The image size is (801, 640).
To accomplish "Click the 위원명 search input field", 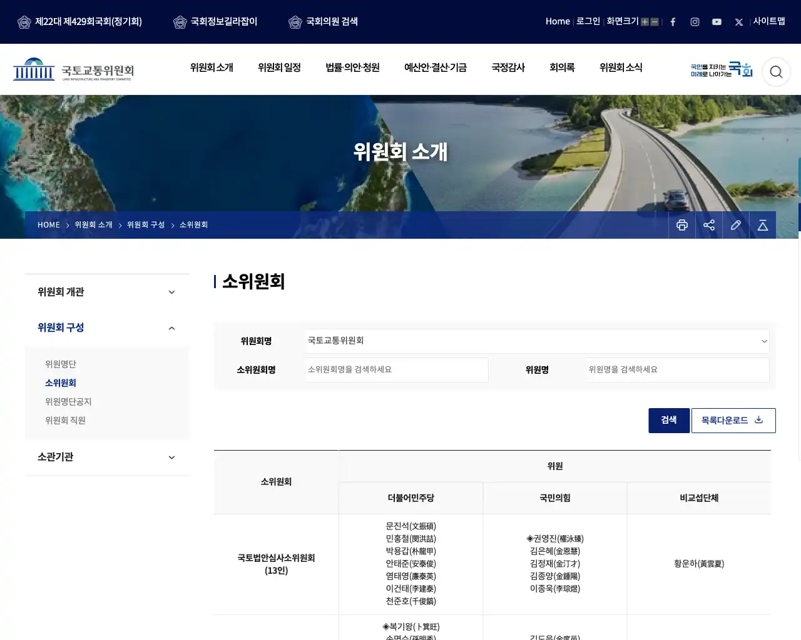I will click(x=678, y=370).
